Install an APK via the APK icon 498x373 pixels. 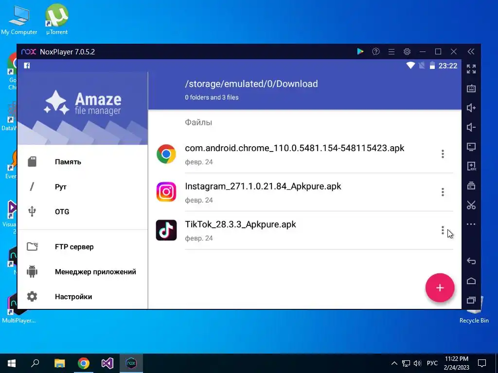point(471,166)
